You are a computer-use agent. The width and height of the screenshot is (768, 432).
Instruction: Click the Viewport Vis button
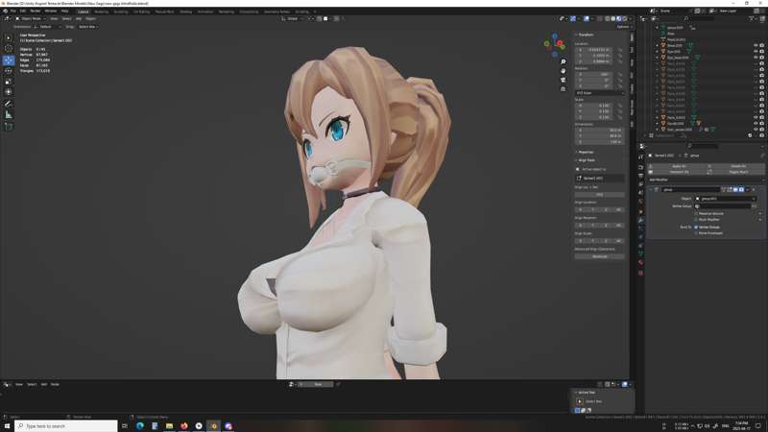click(x=679, y=172)
